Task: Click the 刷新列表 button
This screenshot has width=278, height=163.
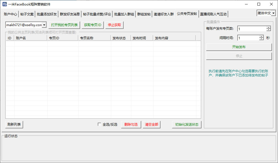Action: coord(14,125)
